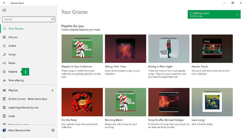Click the back arrow in title bar

[x=4, y=3]
